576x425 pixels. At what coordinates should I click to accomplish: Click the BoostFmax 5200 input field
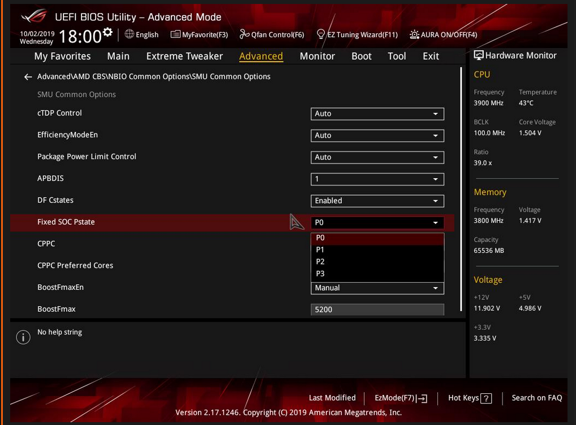point(377,310)
